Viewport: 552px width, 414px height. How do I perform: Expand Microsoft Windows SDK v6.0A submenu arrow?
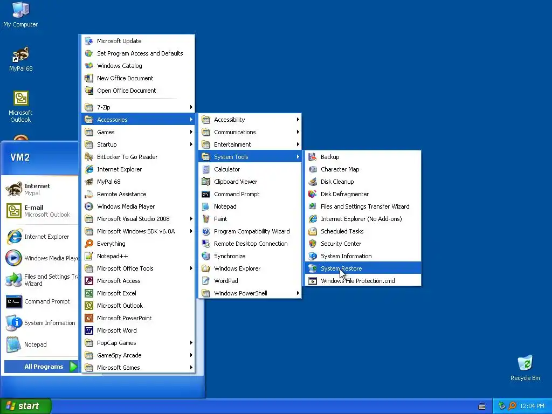(191, 231)
